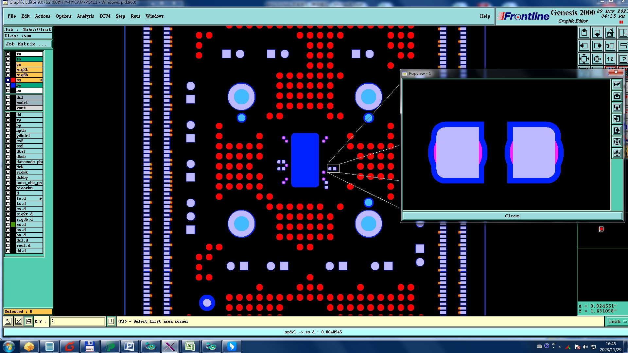
Task: Click the exclamation mark icon beside XY field
Action: point(111,321)
